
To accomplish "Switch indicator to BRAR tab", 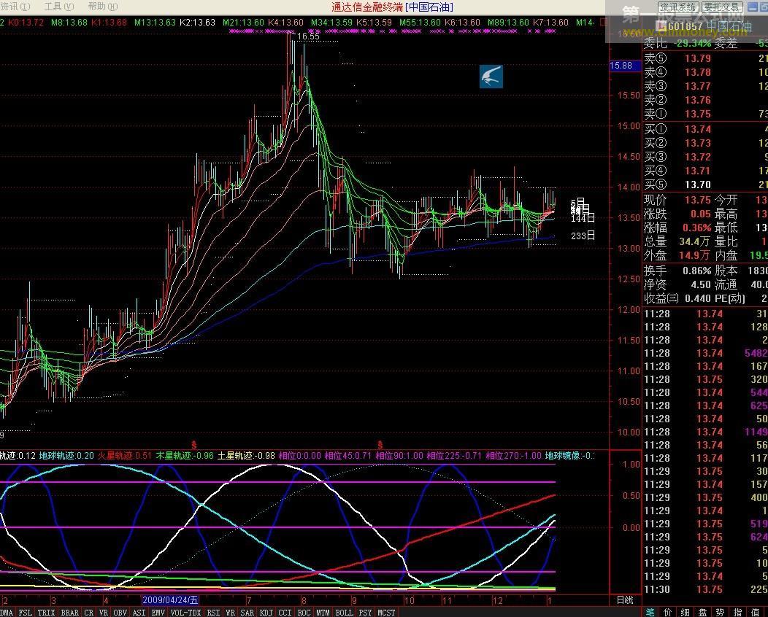I will click(x=69, y=613).
